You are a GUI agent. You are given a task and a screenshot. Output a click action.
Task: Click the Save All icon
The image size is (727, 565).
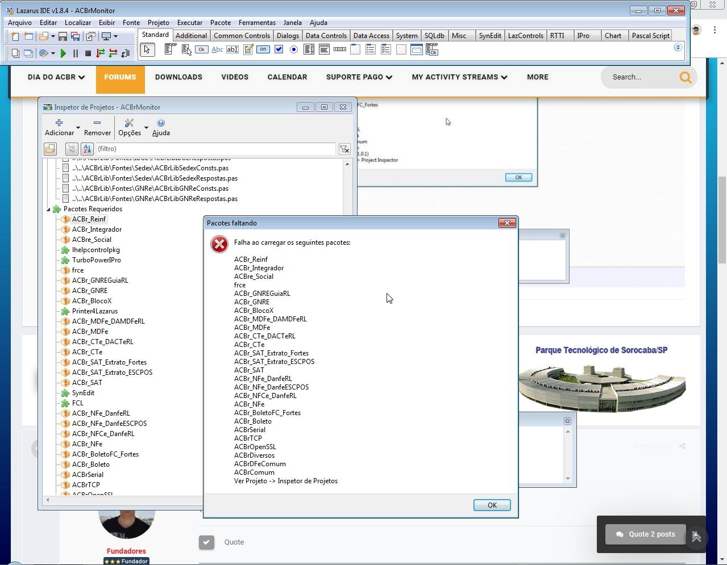pos(75,36)
